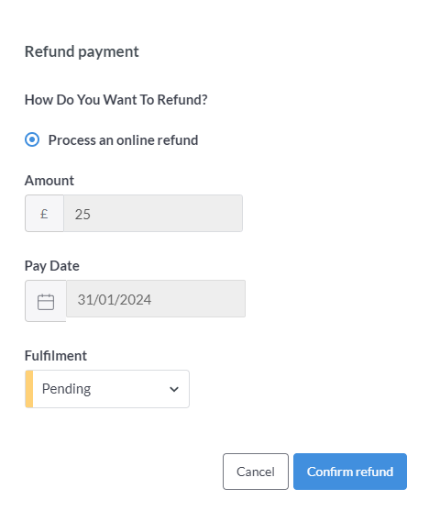Click the Fulfilment field label
This screenshot has height=522, width=440.
point(56,356)
